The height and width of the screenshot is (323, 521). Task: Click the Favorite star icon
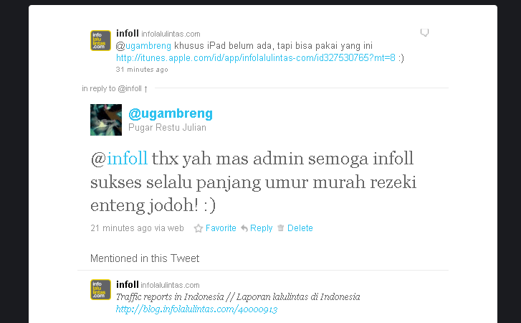[x=199, y=228]
